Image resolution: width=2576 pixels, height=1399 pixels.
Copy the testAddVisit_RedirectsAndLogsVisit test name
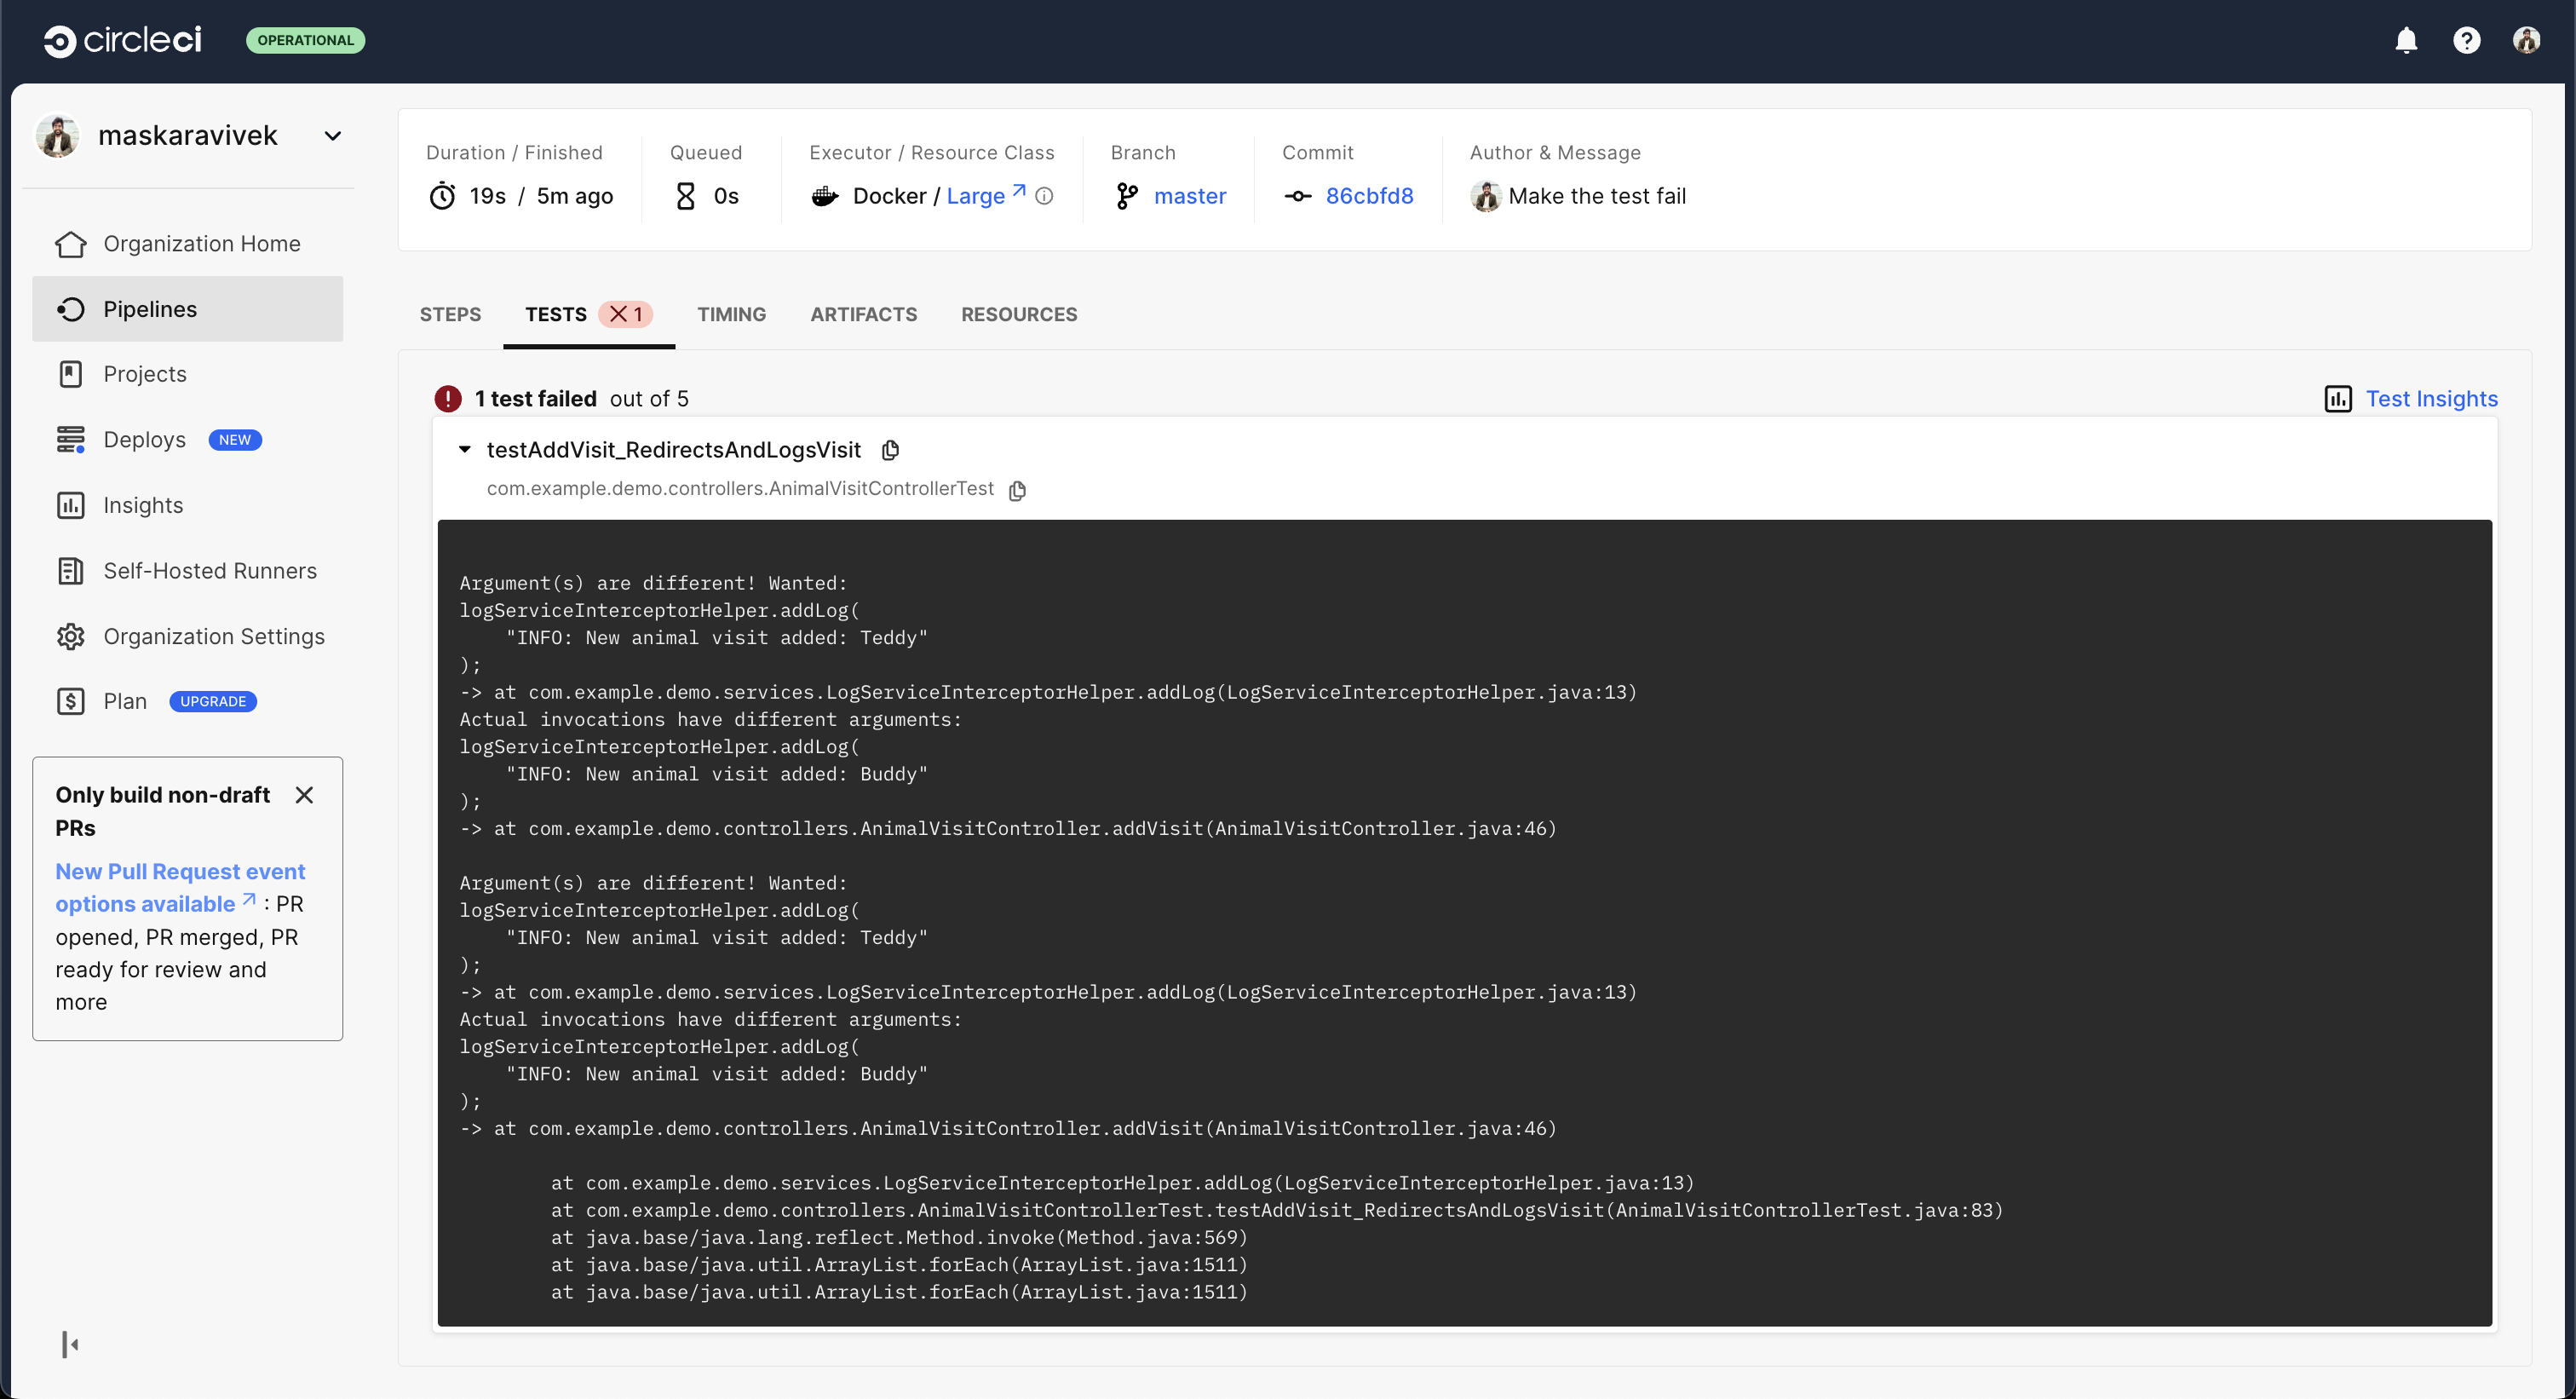click(x=890, y=450)
